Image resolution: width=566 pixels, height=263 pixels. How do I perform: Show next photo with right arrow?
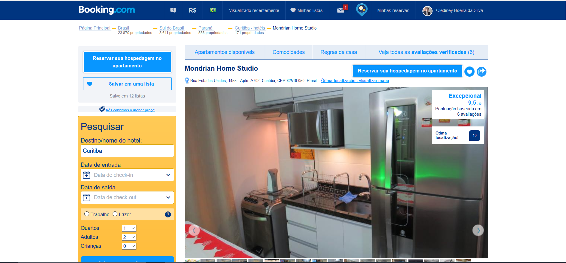pyautogui.click(x=478, y=230)
